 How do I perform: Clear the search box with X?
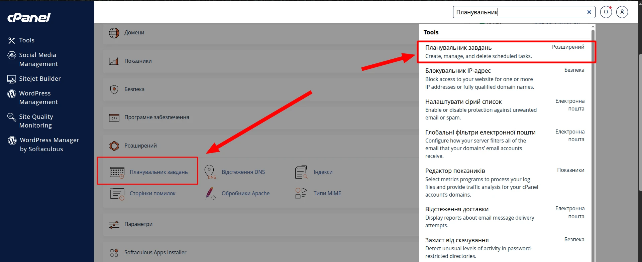point(589,12)
